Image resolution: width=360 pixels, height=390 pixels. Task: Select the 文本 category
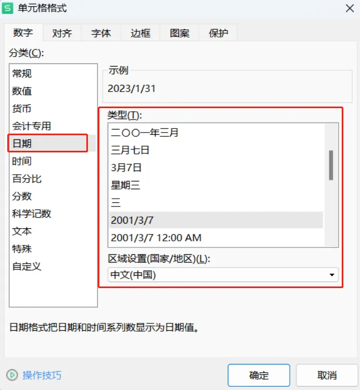(53, 231)
